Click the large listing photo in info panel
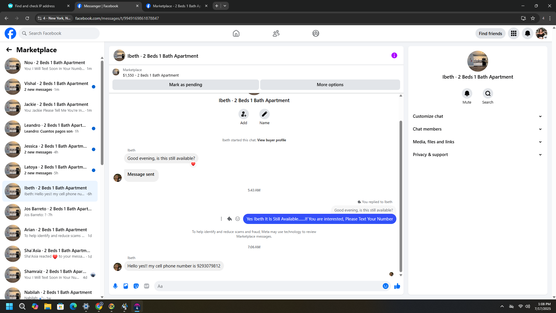The height and width of the screenshot is (313, 556). pos(478,61)
